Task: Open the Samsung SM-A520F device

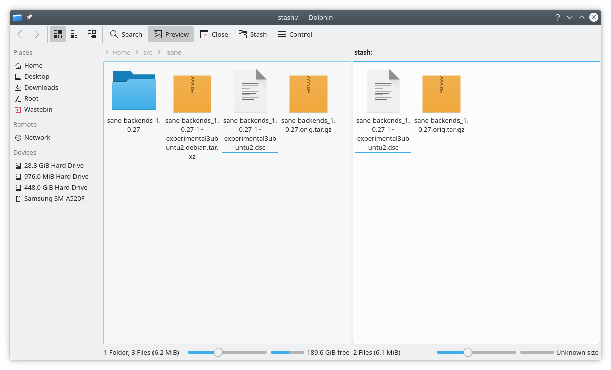Action: (54, 198)
